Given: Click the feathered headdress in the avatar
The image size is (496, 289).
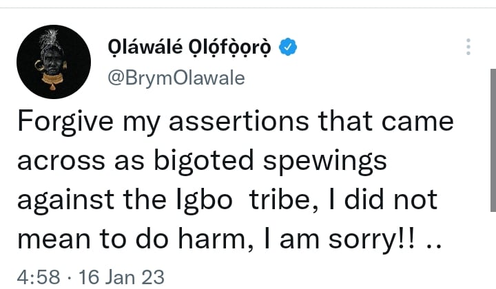Looking at the screenshot, I should [50, 39].
